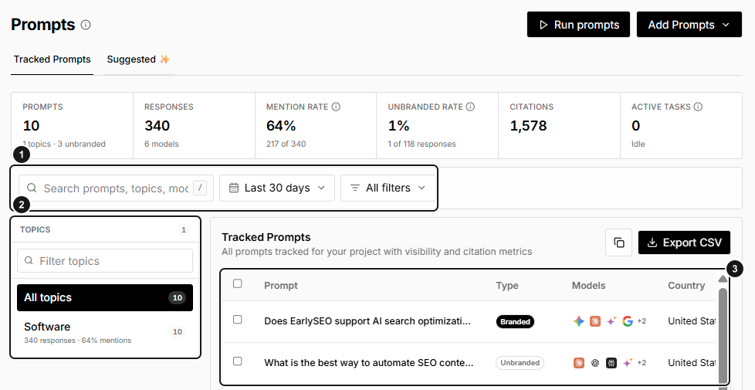Click the '1 of 118 responses' text
Viewport: 755px width, 390px height.
tap(422, 144)
